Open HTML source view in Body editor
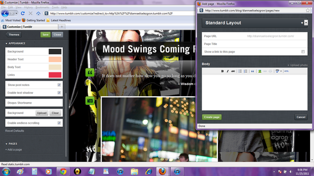The width and height of the screenshot is (314, 176). point(287,71)
